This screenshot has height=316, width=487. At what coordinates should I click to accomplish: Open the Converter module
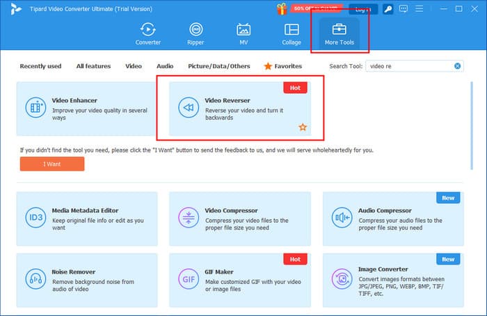[147, 34]
